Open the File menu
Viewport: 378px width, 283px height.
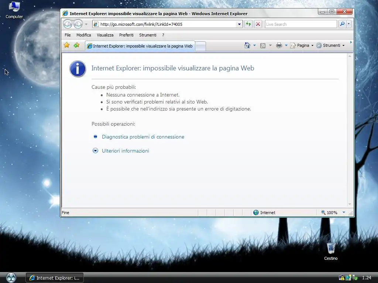[68, 35]
